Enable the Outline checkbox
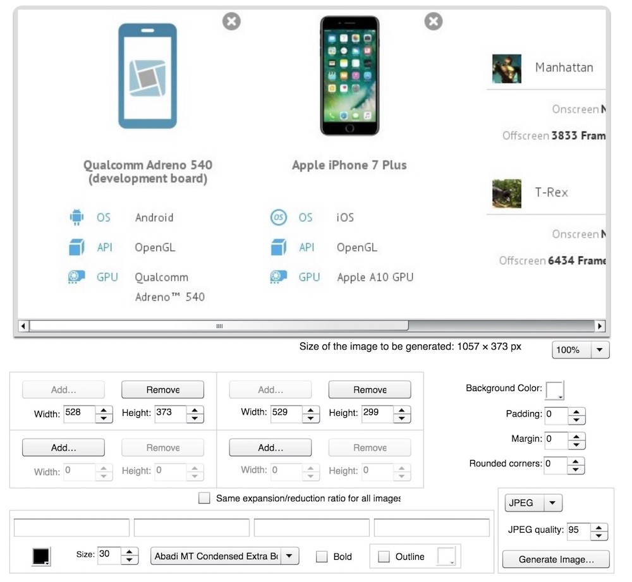This screenshot has width=632, height=582. [x=384, y=557]
